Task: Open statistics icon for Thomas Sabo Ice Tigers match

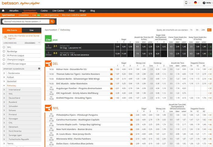Action: [111, 74]
